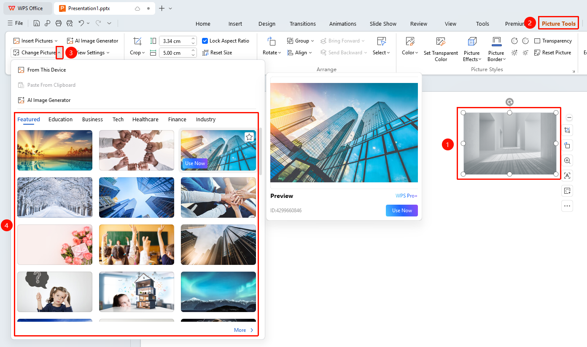This screenshot has width=587, height=347.
Task: Collapse the Change Picture dropdown arrow
Action: click(x=59, y=53)
